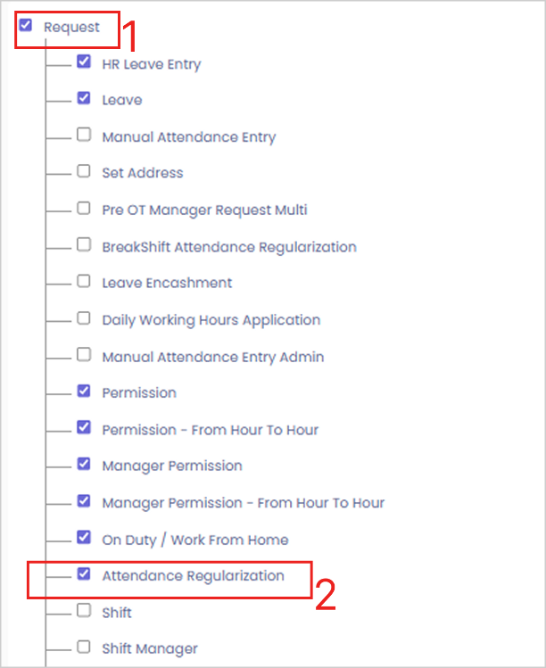Enable Manual Attendance Entry checkbox

point(84,136)
